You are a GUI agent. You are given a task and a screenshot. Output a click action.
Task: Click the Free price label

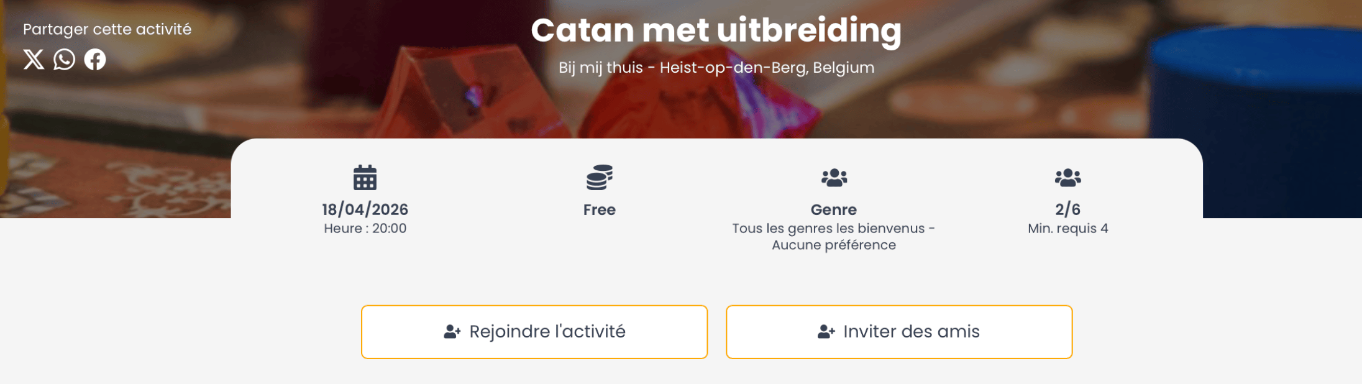point(599,210)
